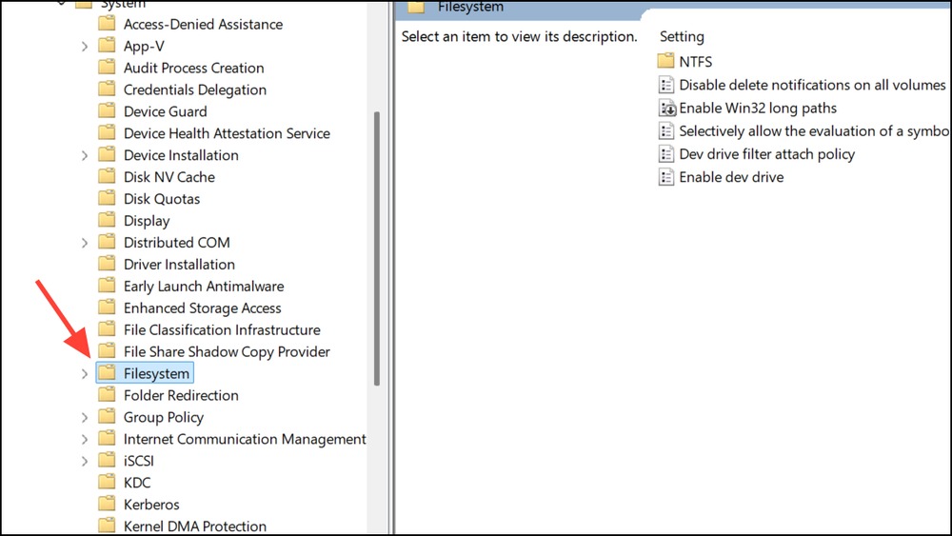This screenshot has width=952, height=536.
Task: Click the Enable dev drive policy icon
Action: coord(666,177)
